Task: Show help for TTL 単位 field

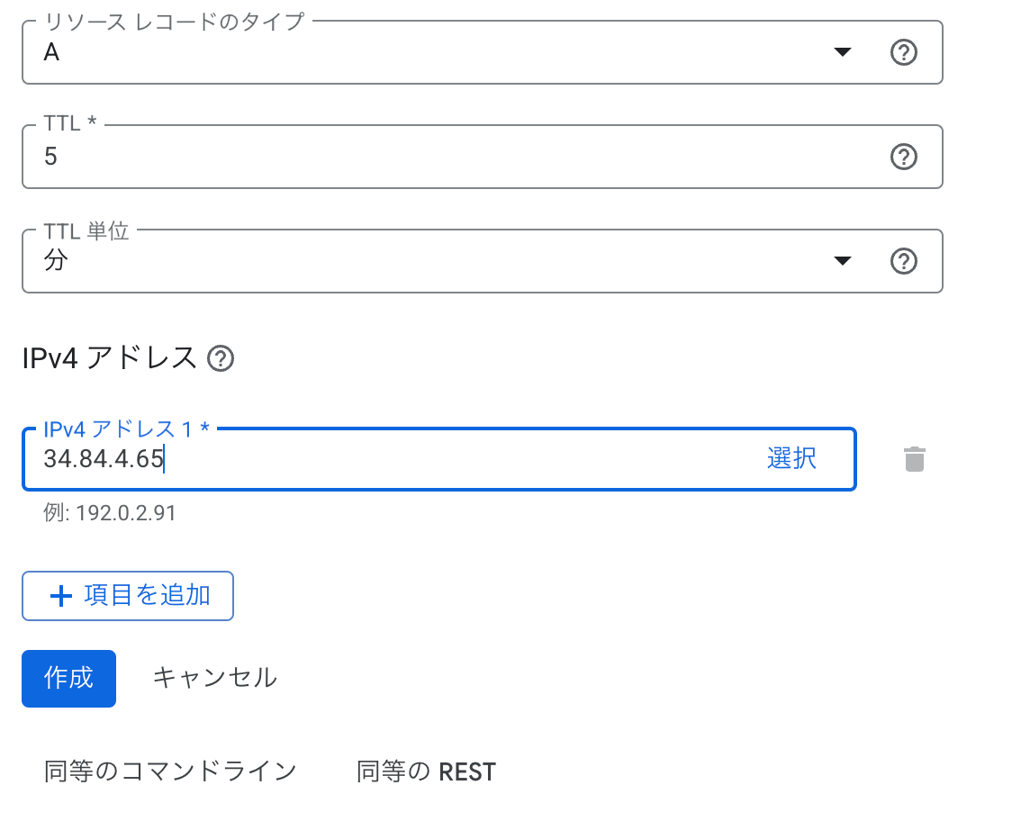Action: coord(904,261)
